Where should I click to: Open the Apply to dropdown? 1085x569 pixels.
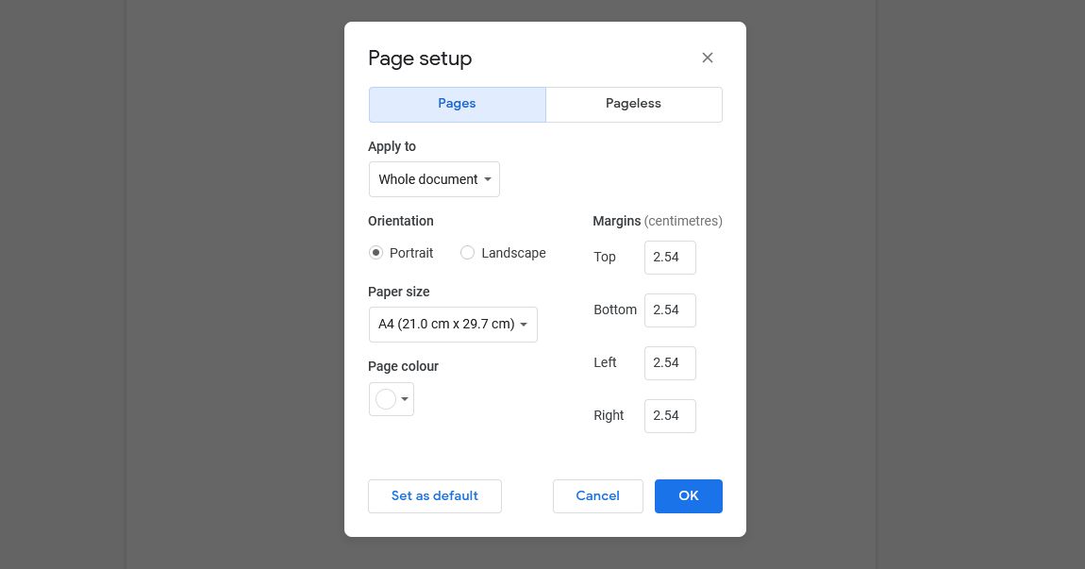(x=434, y=179)
